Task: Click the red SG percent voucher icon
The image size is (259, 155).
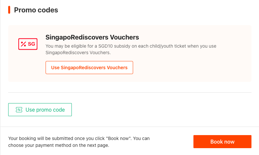Action: coord(28,44)
